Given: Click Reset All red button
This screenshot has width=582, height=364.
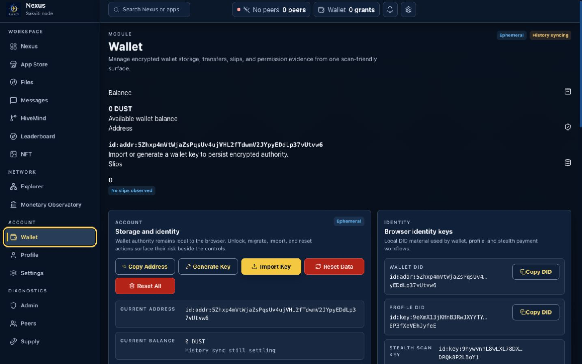Looking at the screenshot, I should (x=145, y=286).
